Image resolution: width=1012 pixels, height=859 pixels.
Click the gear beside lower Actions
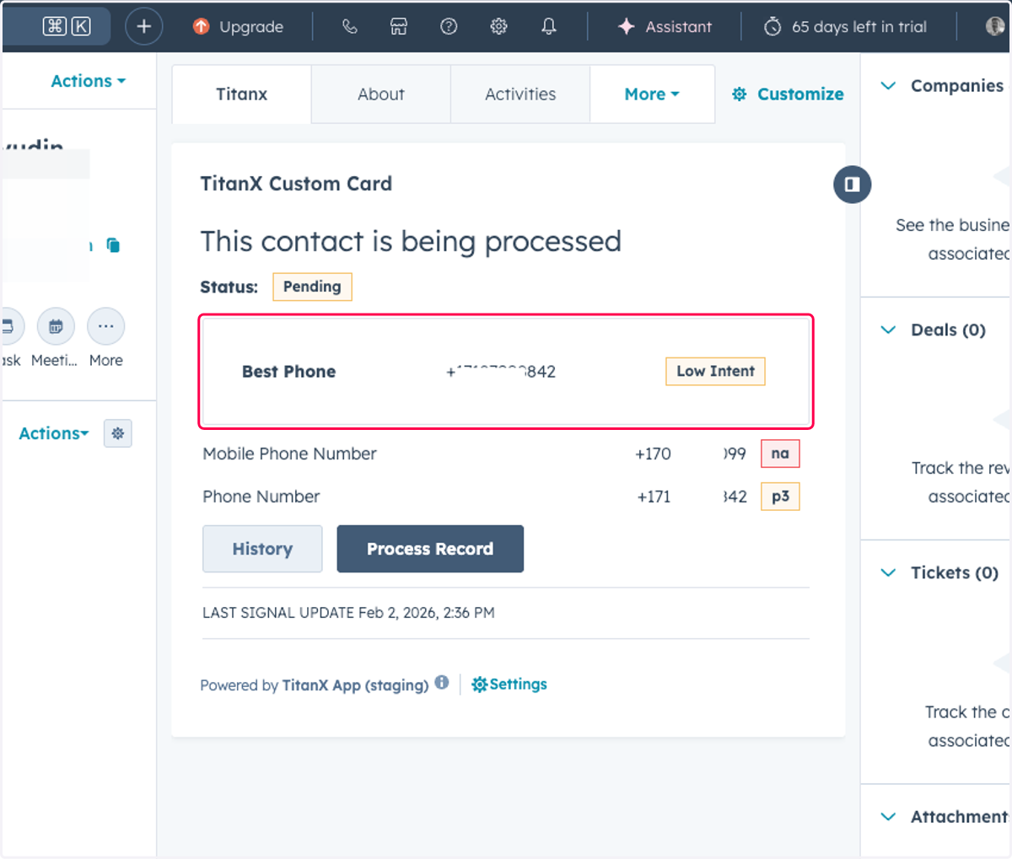(118, 433)
